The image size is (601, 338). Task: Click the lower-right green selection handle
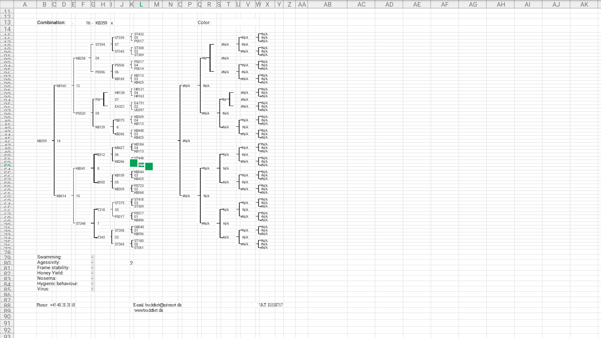coord(149,166)
